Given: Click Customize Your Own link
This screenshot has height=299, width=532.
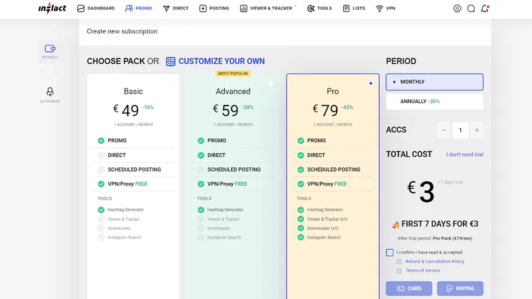Looking at the screenshot, I should (221, 61).
